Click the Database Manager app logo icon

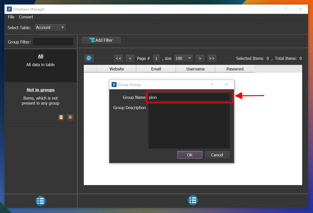tap(9, 9)
